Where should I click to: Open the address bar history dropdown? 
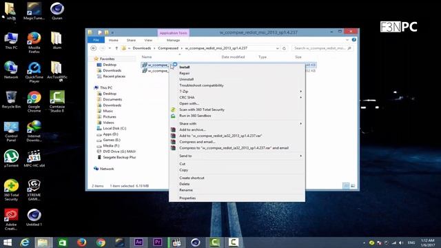coord(277,48)
